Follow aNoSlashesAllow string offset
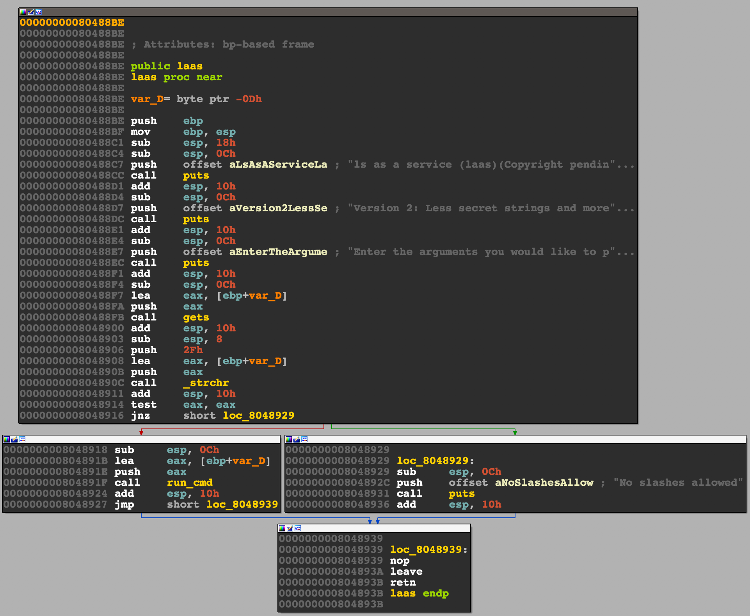 [x=544, y=483]
